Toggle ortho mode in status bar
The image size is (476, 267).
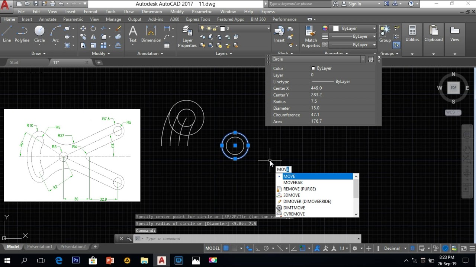257,248
